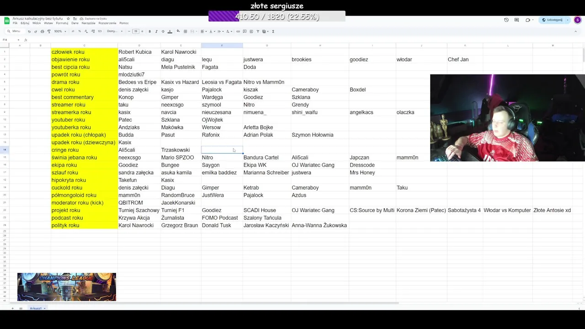
Task: Create a filter
Action: pyautogui.click(x=258, y=31)
